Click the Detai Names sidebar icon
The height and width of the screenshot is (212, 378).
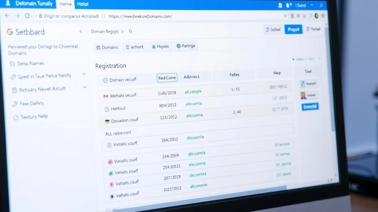click(x=12, y=64)
